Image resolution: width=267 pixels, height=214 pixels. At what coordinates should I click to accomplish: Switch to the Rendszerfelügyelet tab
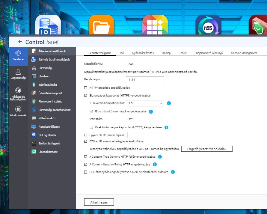pos(100,53)
